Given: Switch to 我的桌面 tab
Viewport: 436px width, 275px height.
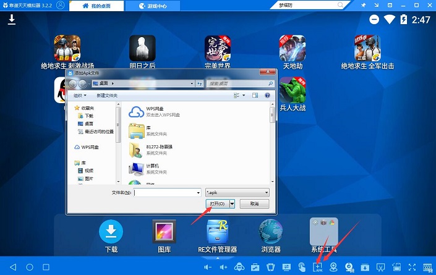Looking at the screenshot, I should click(96, 6).
